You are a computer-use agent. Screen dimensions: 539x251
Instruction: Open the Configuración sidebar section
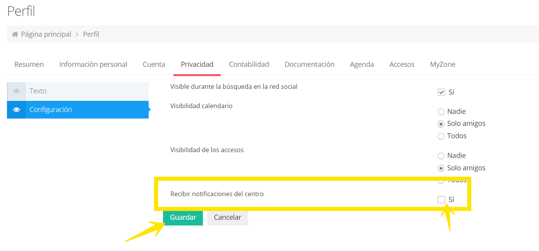pyautogui.click(x=78, y=110)
